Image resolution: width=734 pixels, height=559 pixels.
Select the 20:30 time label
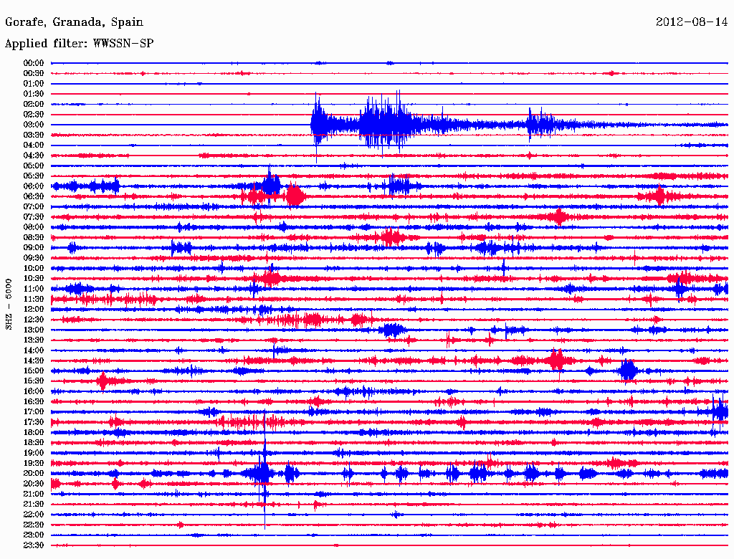33,484
